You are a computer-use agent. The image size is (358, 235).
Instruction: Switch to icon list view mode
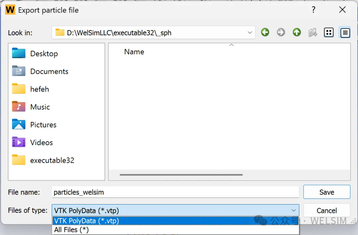click(x=329, y=32)
